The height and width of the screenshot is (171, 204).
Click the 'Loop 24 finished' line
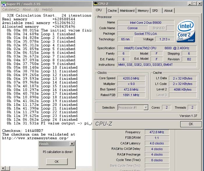(42, 120)
